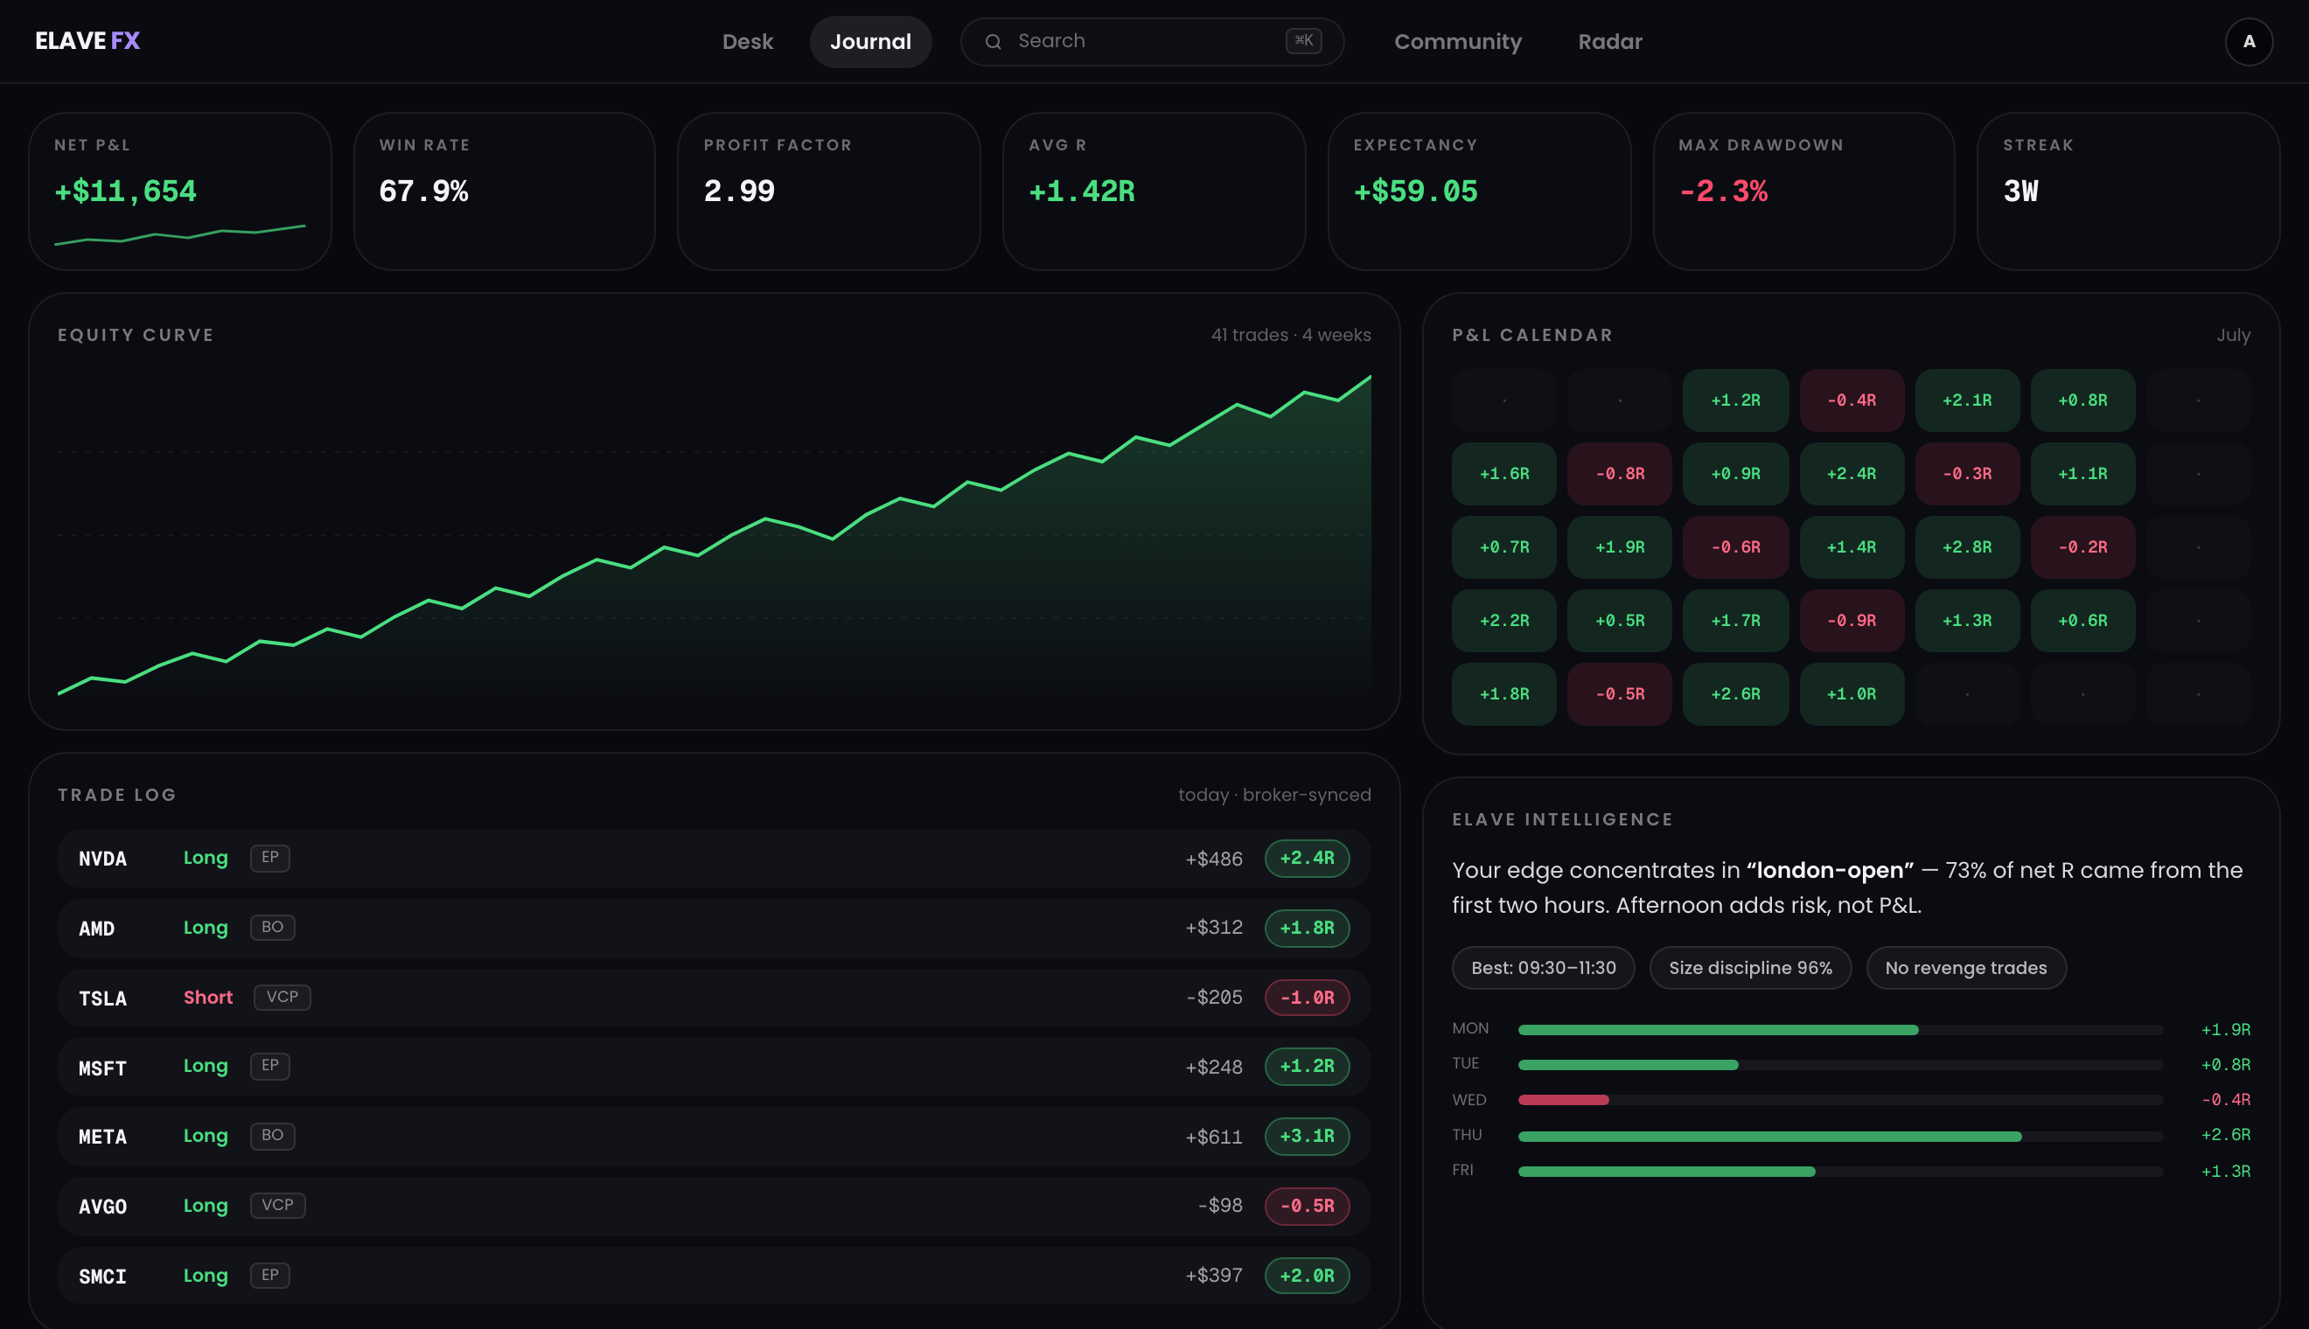Click the ELAVE FX logo
The width and height of the screenshot is (2309, 1329).
coord(87,41)
